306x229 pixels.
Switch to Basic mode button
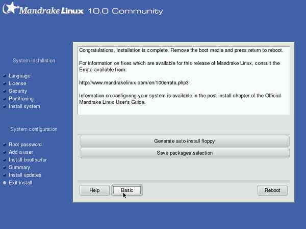coord(127,190)
